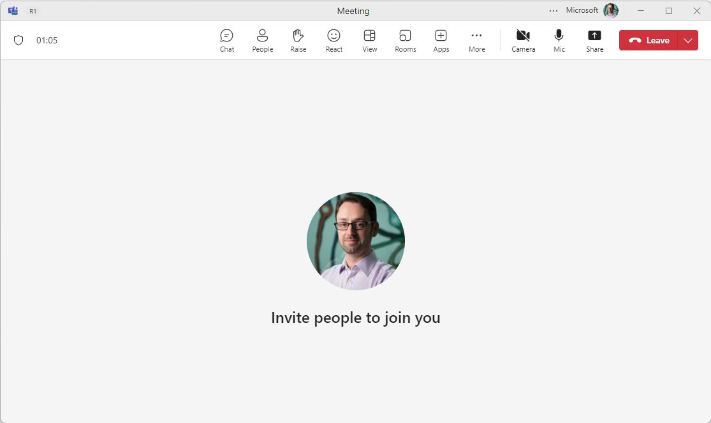The image size is (711, 423).
Task: Open title bar settings ellipsis menu
Action: [553, 11]
